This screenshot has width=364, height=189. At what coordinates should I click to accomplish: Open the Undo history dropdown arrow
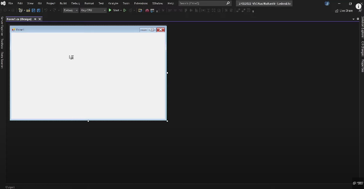click(x=50, y=10)
